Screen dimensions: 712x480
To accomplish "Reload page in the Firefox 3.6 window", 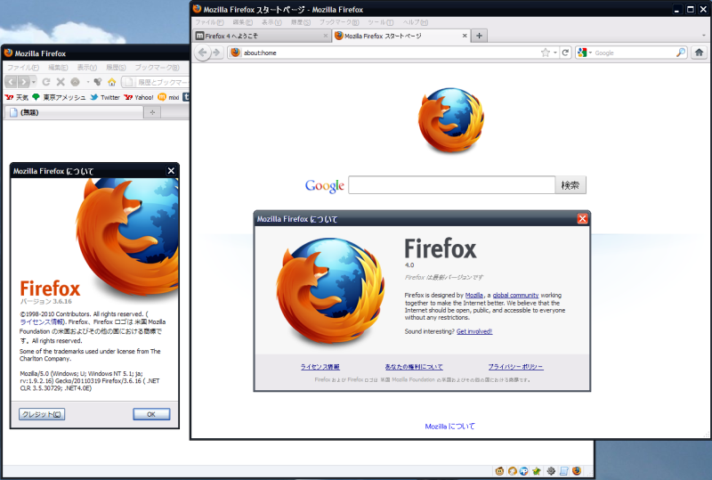I will point(46,82).
